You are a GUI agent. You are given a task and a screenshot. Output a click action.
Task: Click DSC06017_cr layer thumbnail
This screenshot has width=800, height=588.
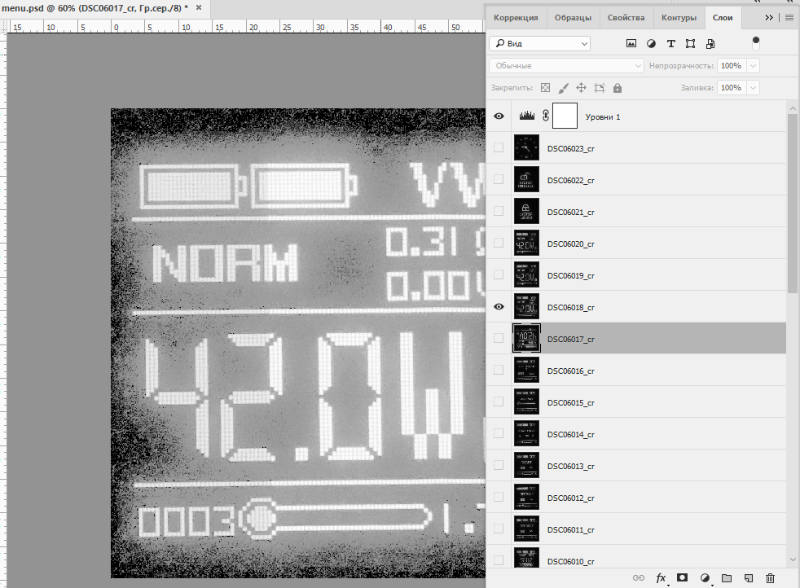point(526,338)
